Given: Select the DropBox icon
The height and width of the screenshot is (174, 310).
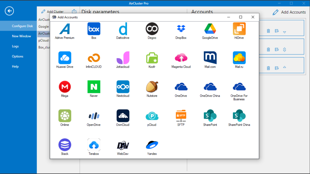Looking at the screenshot, I should (x=181, y=29).
